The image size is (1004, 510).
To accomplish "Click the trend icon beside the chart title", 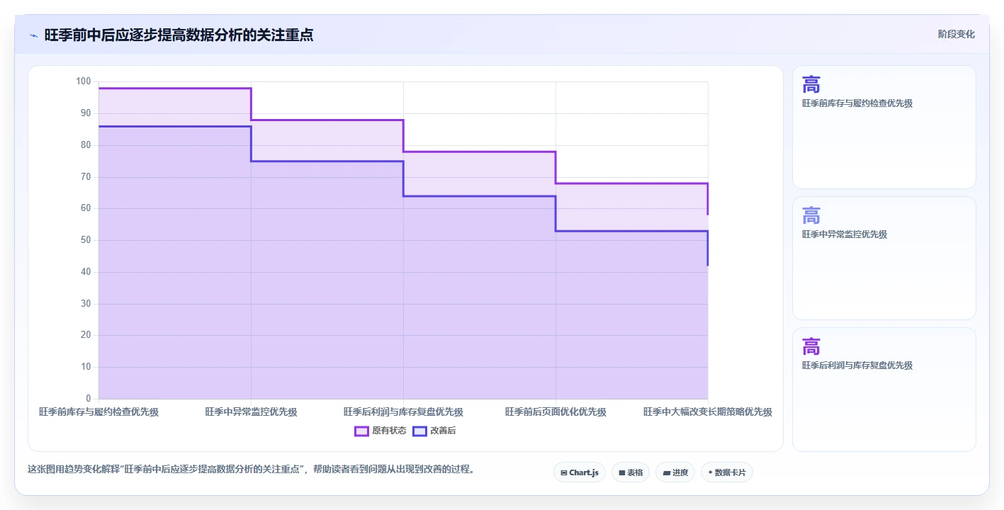I will coord(33,35).
